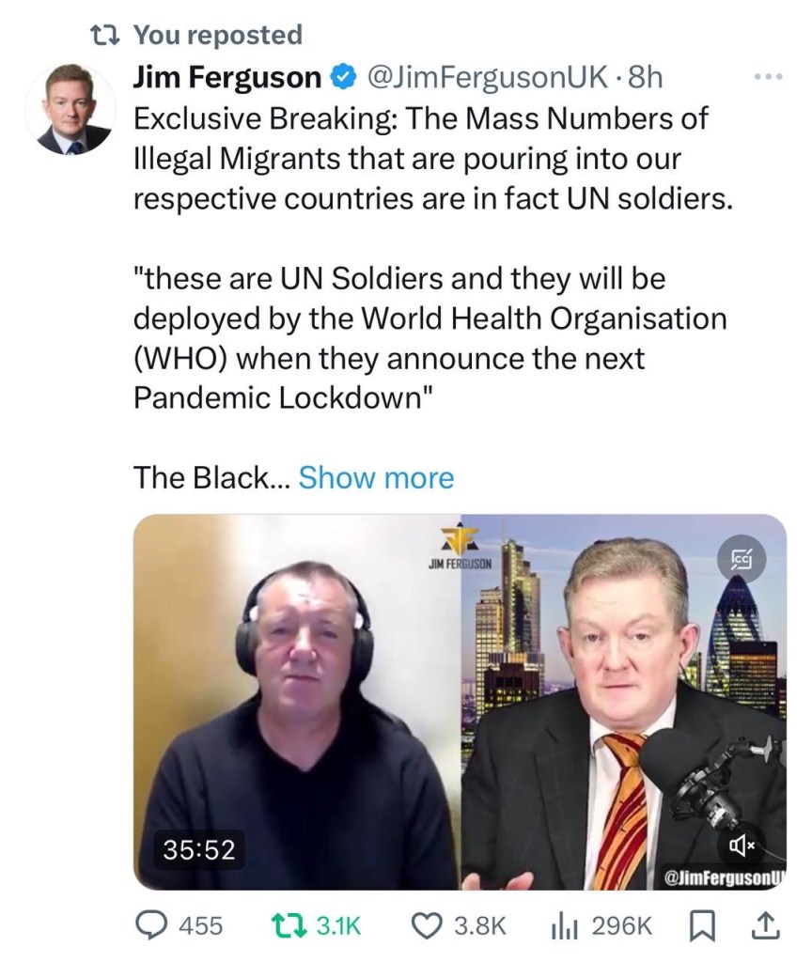
Task: Click the blue verified badge
Action: click(x=343, y=77)
